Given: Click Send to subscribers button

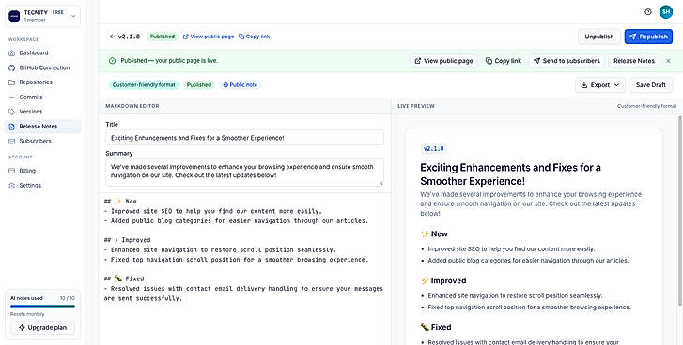Looking at the screenshot, I should pyautogui.click(x=567, y=61).
